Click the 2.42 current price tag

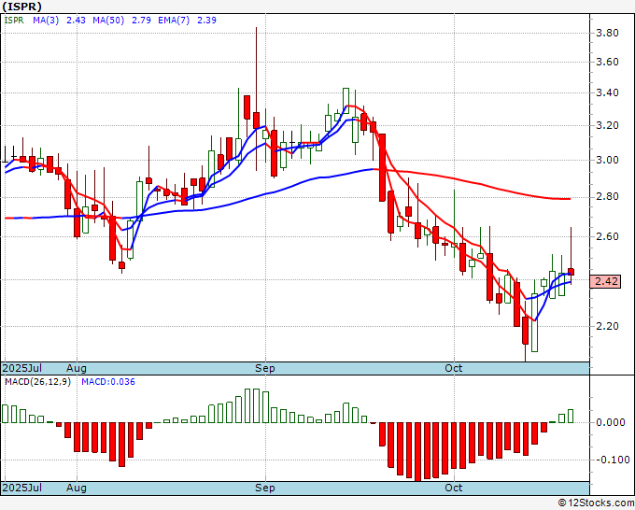606,281
